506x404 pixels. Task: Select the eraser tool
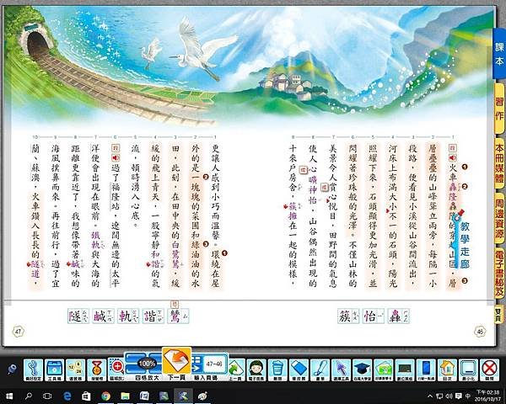tap(299, 369)
